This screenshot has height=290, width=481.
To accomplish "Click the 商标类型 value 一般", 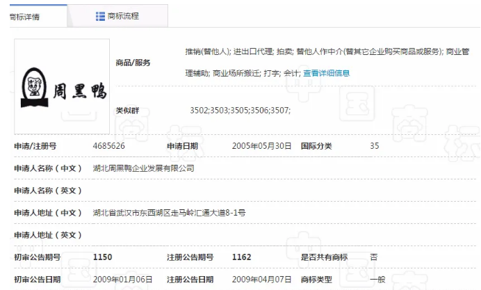I will tap(377, 279).
